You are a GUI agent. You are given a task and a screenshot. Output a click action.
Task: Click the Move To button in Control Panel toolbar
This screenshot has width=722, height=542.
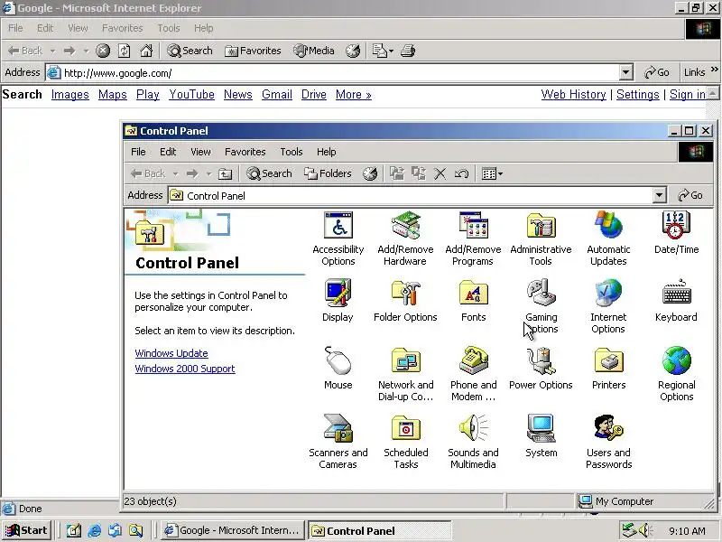396,173
